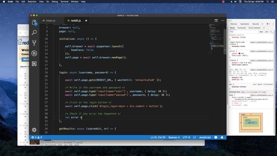Open the Notification Center icon
The width and height of the screenshot is (277, 156).
(x=272, y=2)
